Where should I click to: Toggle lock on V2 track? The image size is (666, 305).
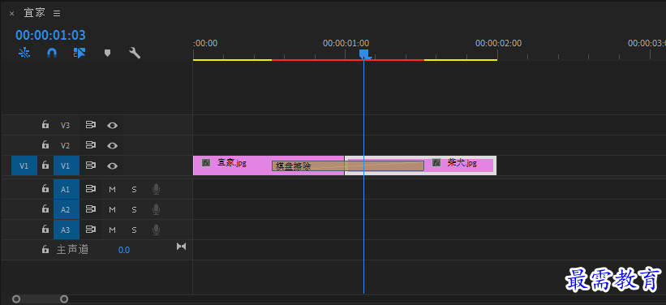45,145
